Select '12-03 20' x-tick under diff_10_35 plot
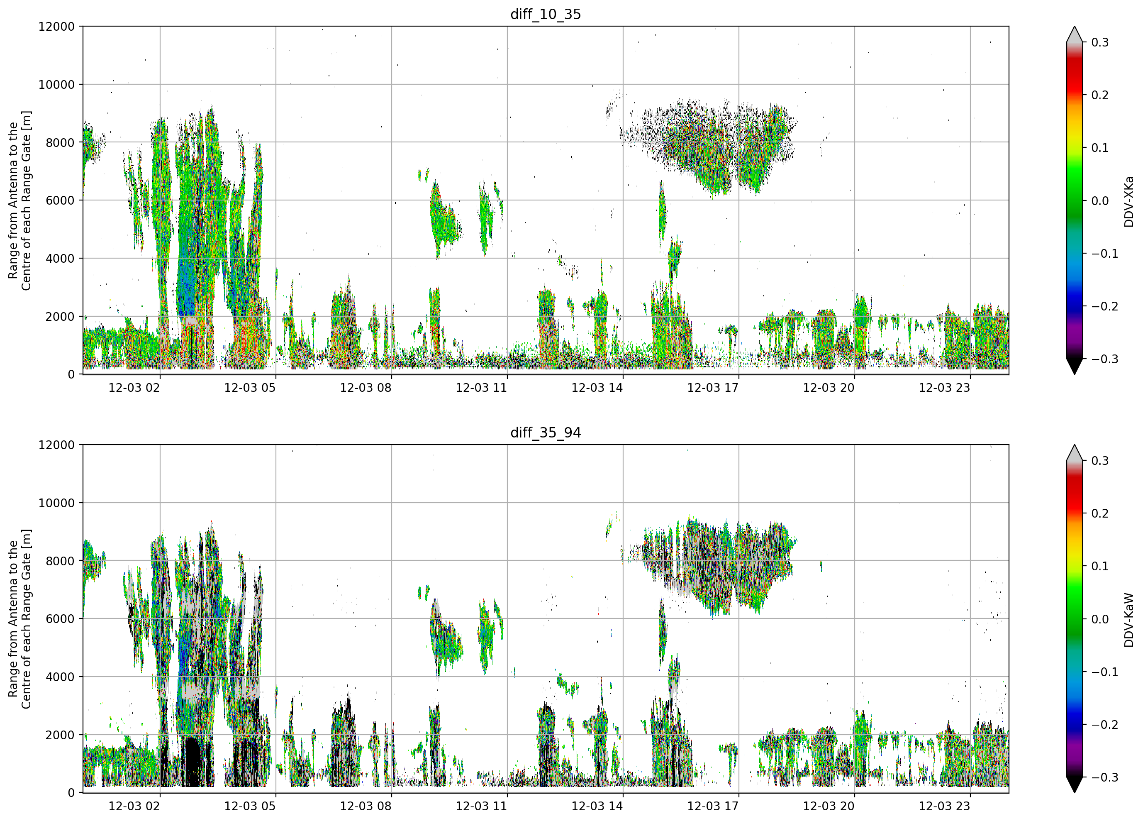This screenshot has height=821, width=1143. (829, 388)
